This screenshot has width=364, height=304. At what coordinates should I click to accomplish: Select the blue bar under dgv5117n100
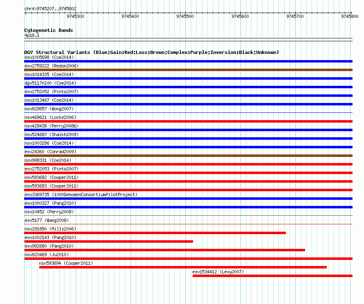pos(188,87)
